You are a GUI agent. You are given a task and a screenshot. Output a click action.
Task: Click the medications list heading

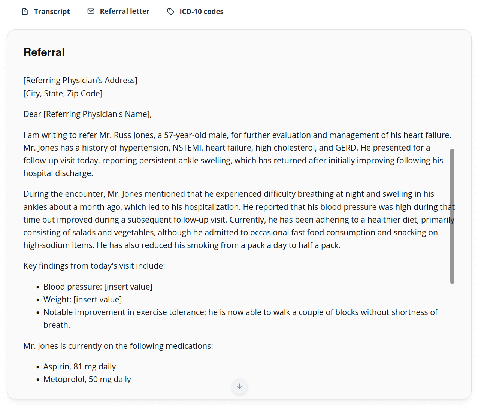tap(118, 346)
